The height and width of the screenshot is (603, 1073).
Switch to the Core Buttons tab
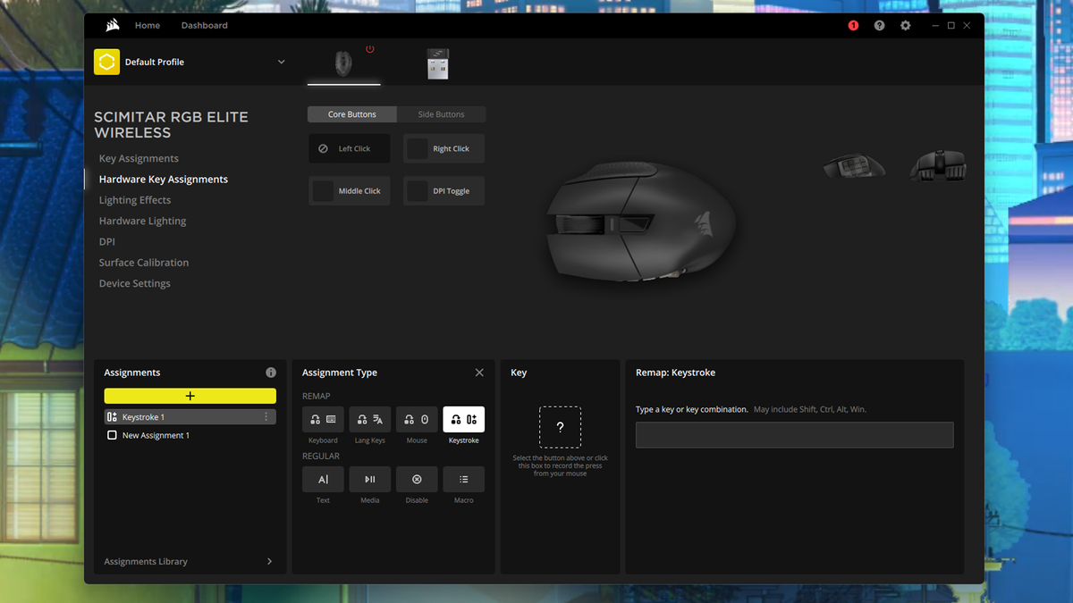351,114
